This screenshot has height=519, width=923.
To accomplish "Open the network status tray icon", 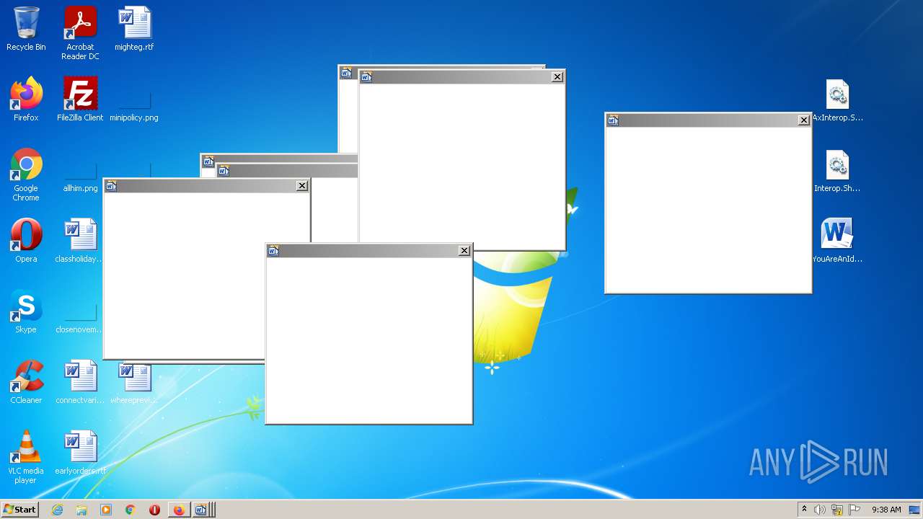I will [837, 510].
